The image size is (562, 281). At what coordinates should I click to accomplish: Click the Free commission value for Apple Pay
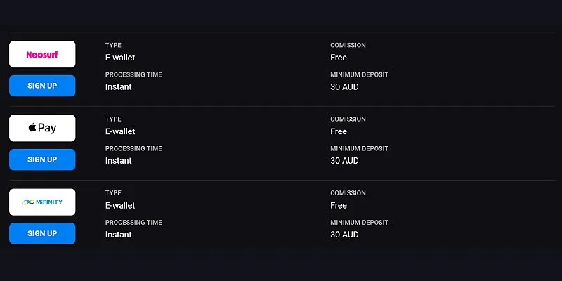pos(339,131)
